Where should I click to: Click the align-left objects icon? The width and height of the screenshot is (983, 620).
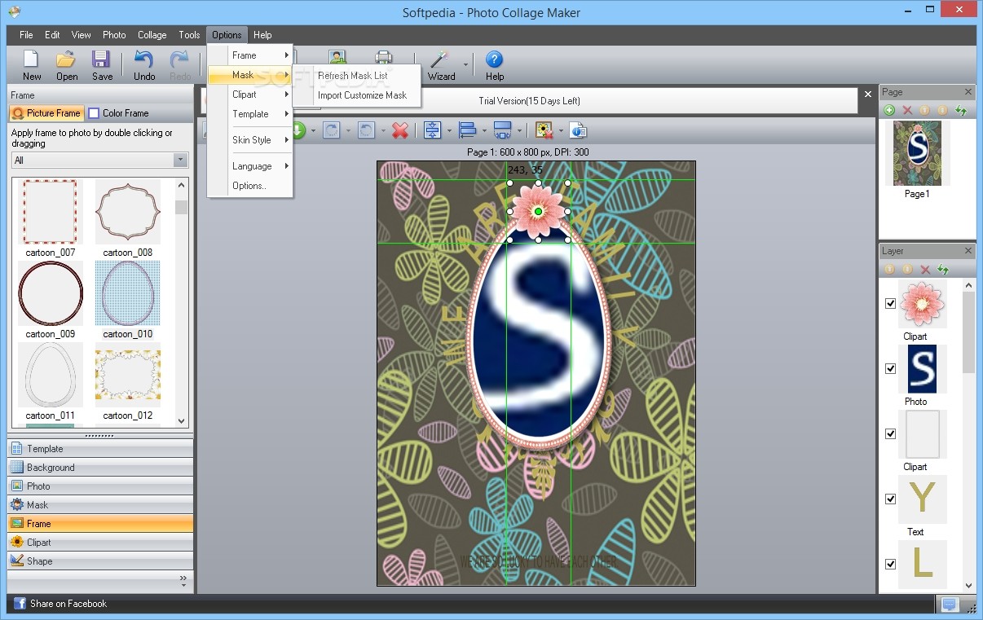(x=467, y=130)
